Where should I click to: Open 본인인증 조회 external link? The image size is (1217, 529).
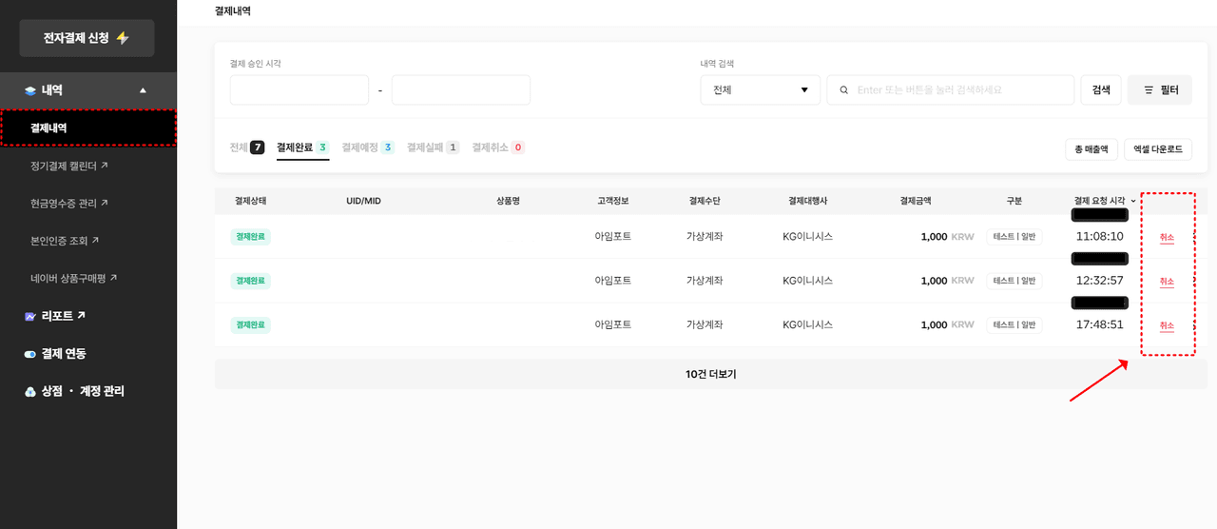point(65,241)
